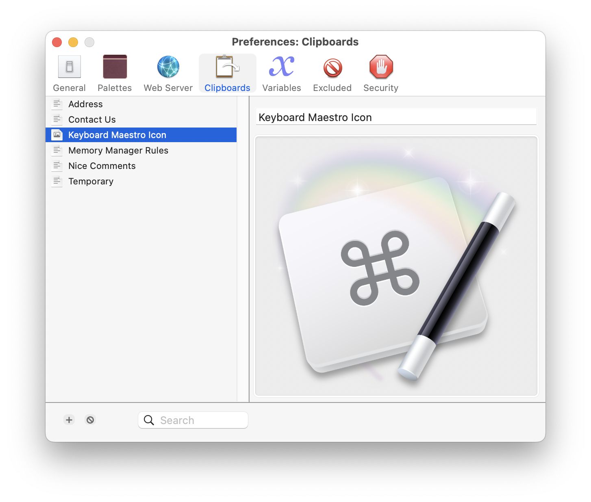Open the Web Server globe icon
Screen dimensions: 591x502
(x=168, y=67)
